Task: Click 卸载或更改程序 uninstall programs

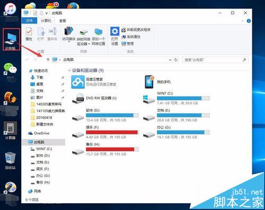Action: (x=136, y=30)
